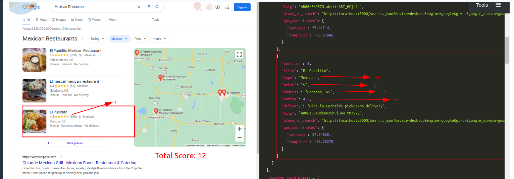Click the results count text About 2,520,000,000 results
Viewport: 514px width, 179px height.
click(x=52, y=29)
